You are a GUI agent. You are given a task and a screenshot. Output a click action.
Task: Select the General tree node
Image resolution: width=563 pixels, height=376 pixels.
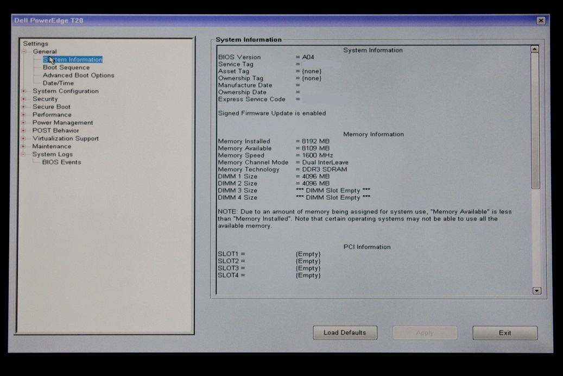click(x=45, y=52)
